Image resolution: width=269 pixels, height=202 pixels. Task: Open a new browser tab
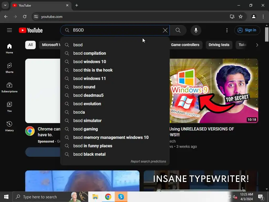tap(77, 5)
